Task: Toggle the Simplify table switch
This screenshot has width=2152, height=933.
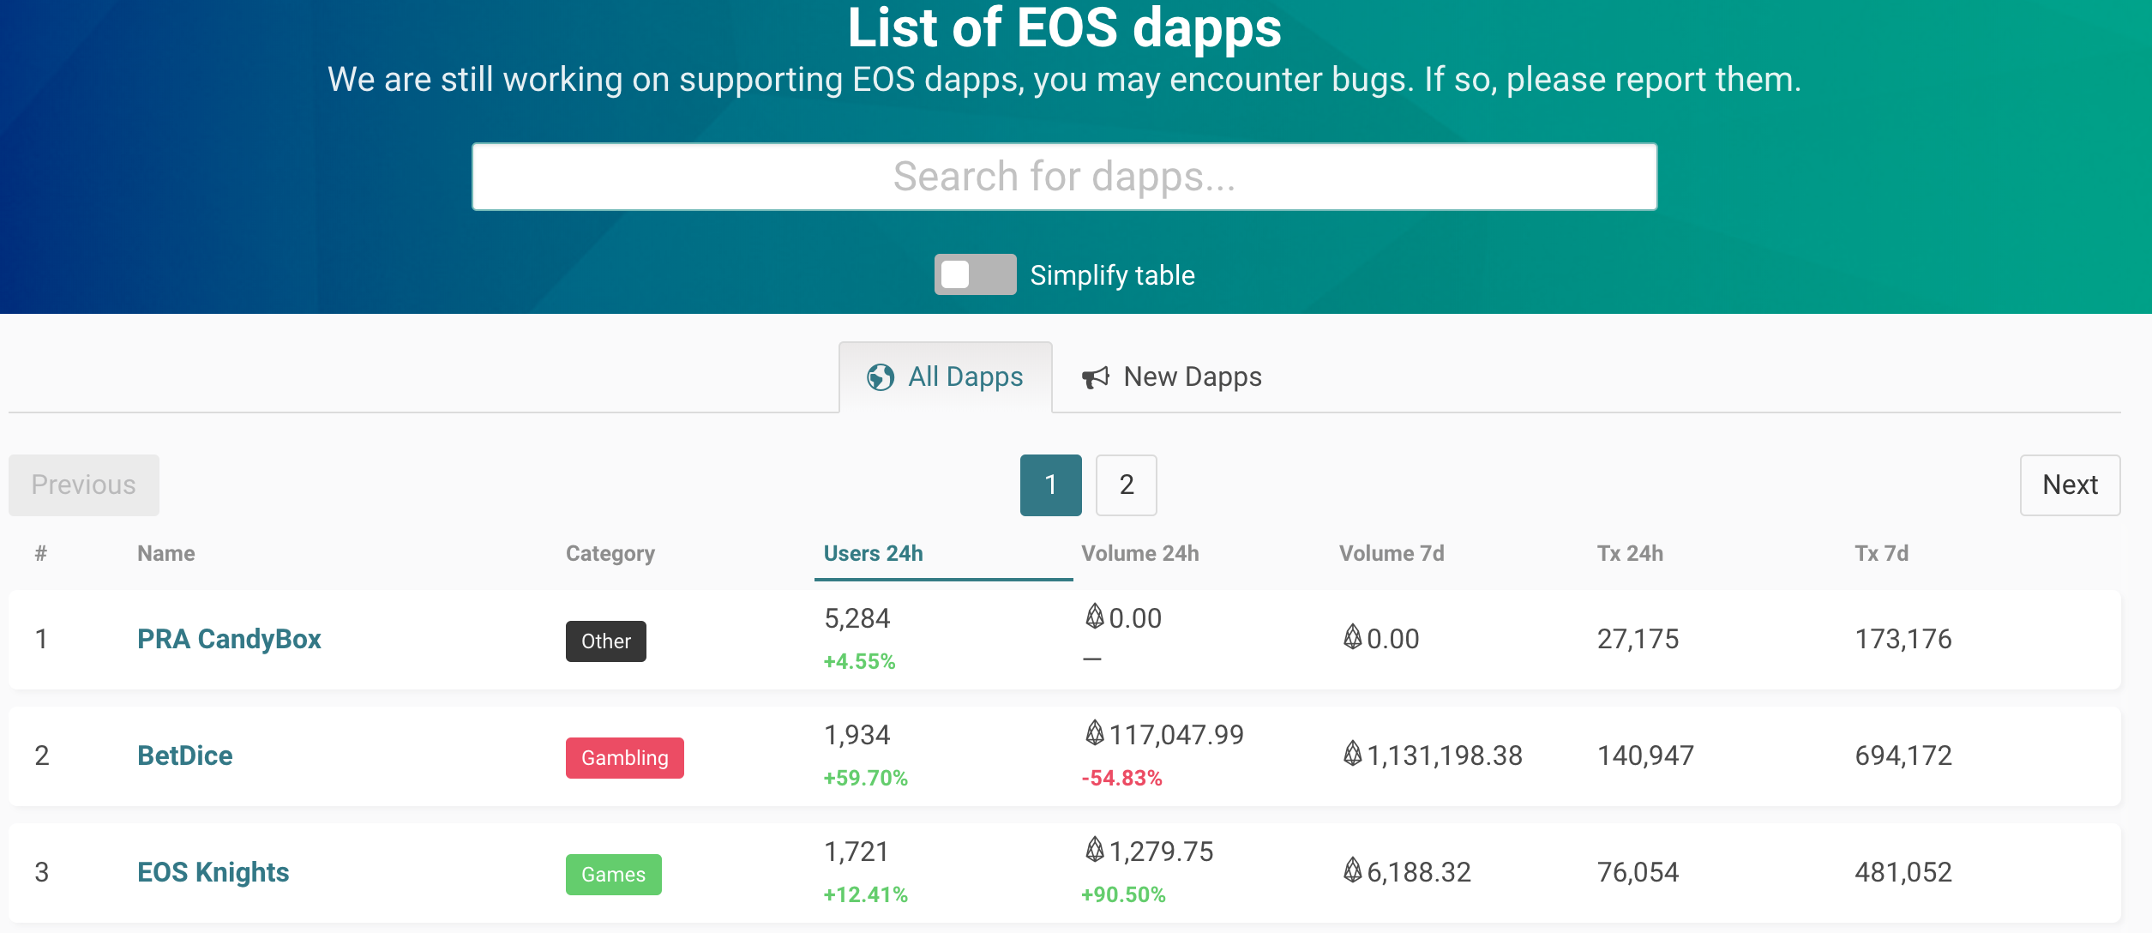Action: pos(975,275)
